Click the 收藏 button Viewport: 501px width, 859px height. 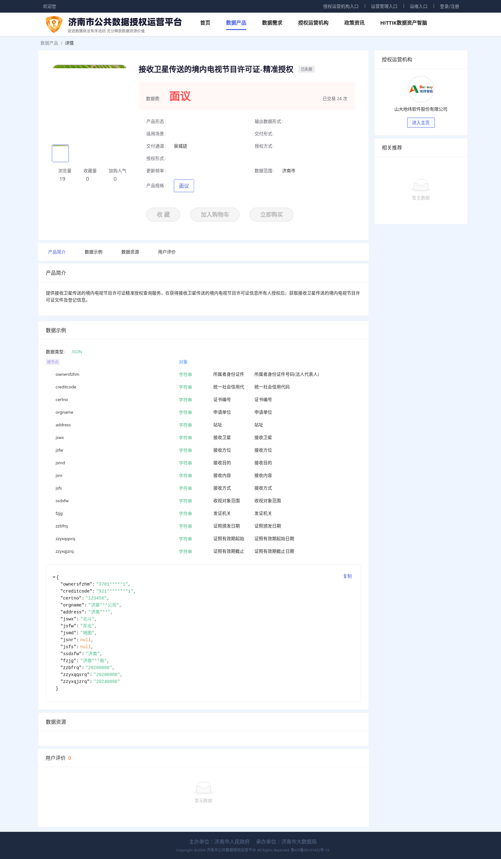[x=163, y=215]
